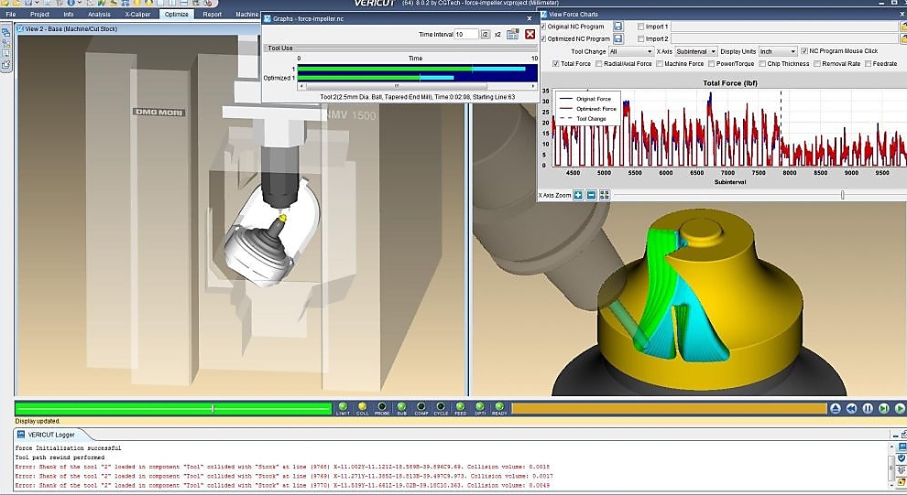Click the LIMIT status light

tap(343, 408)
